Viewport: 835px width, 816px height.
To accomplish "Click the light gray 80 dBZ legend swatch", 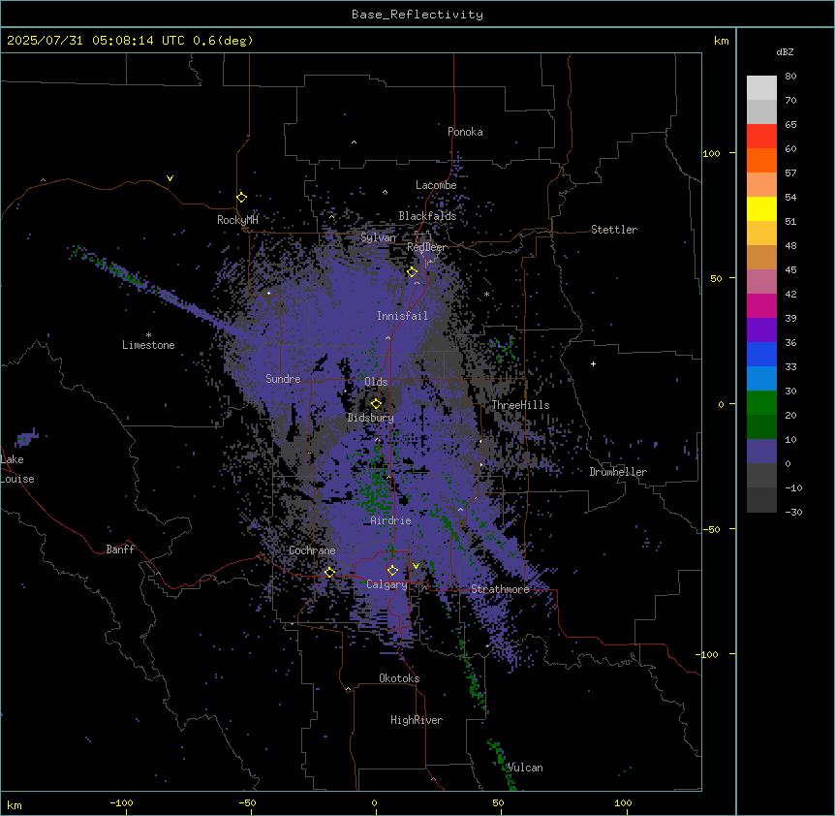I will 761,88.
